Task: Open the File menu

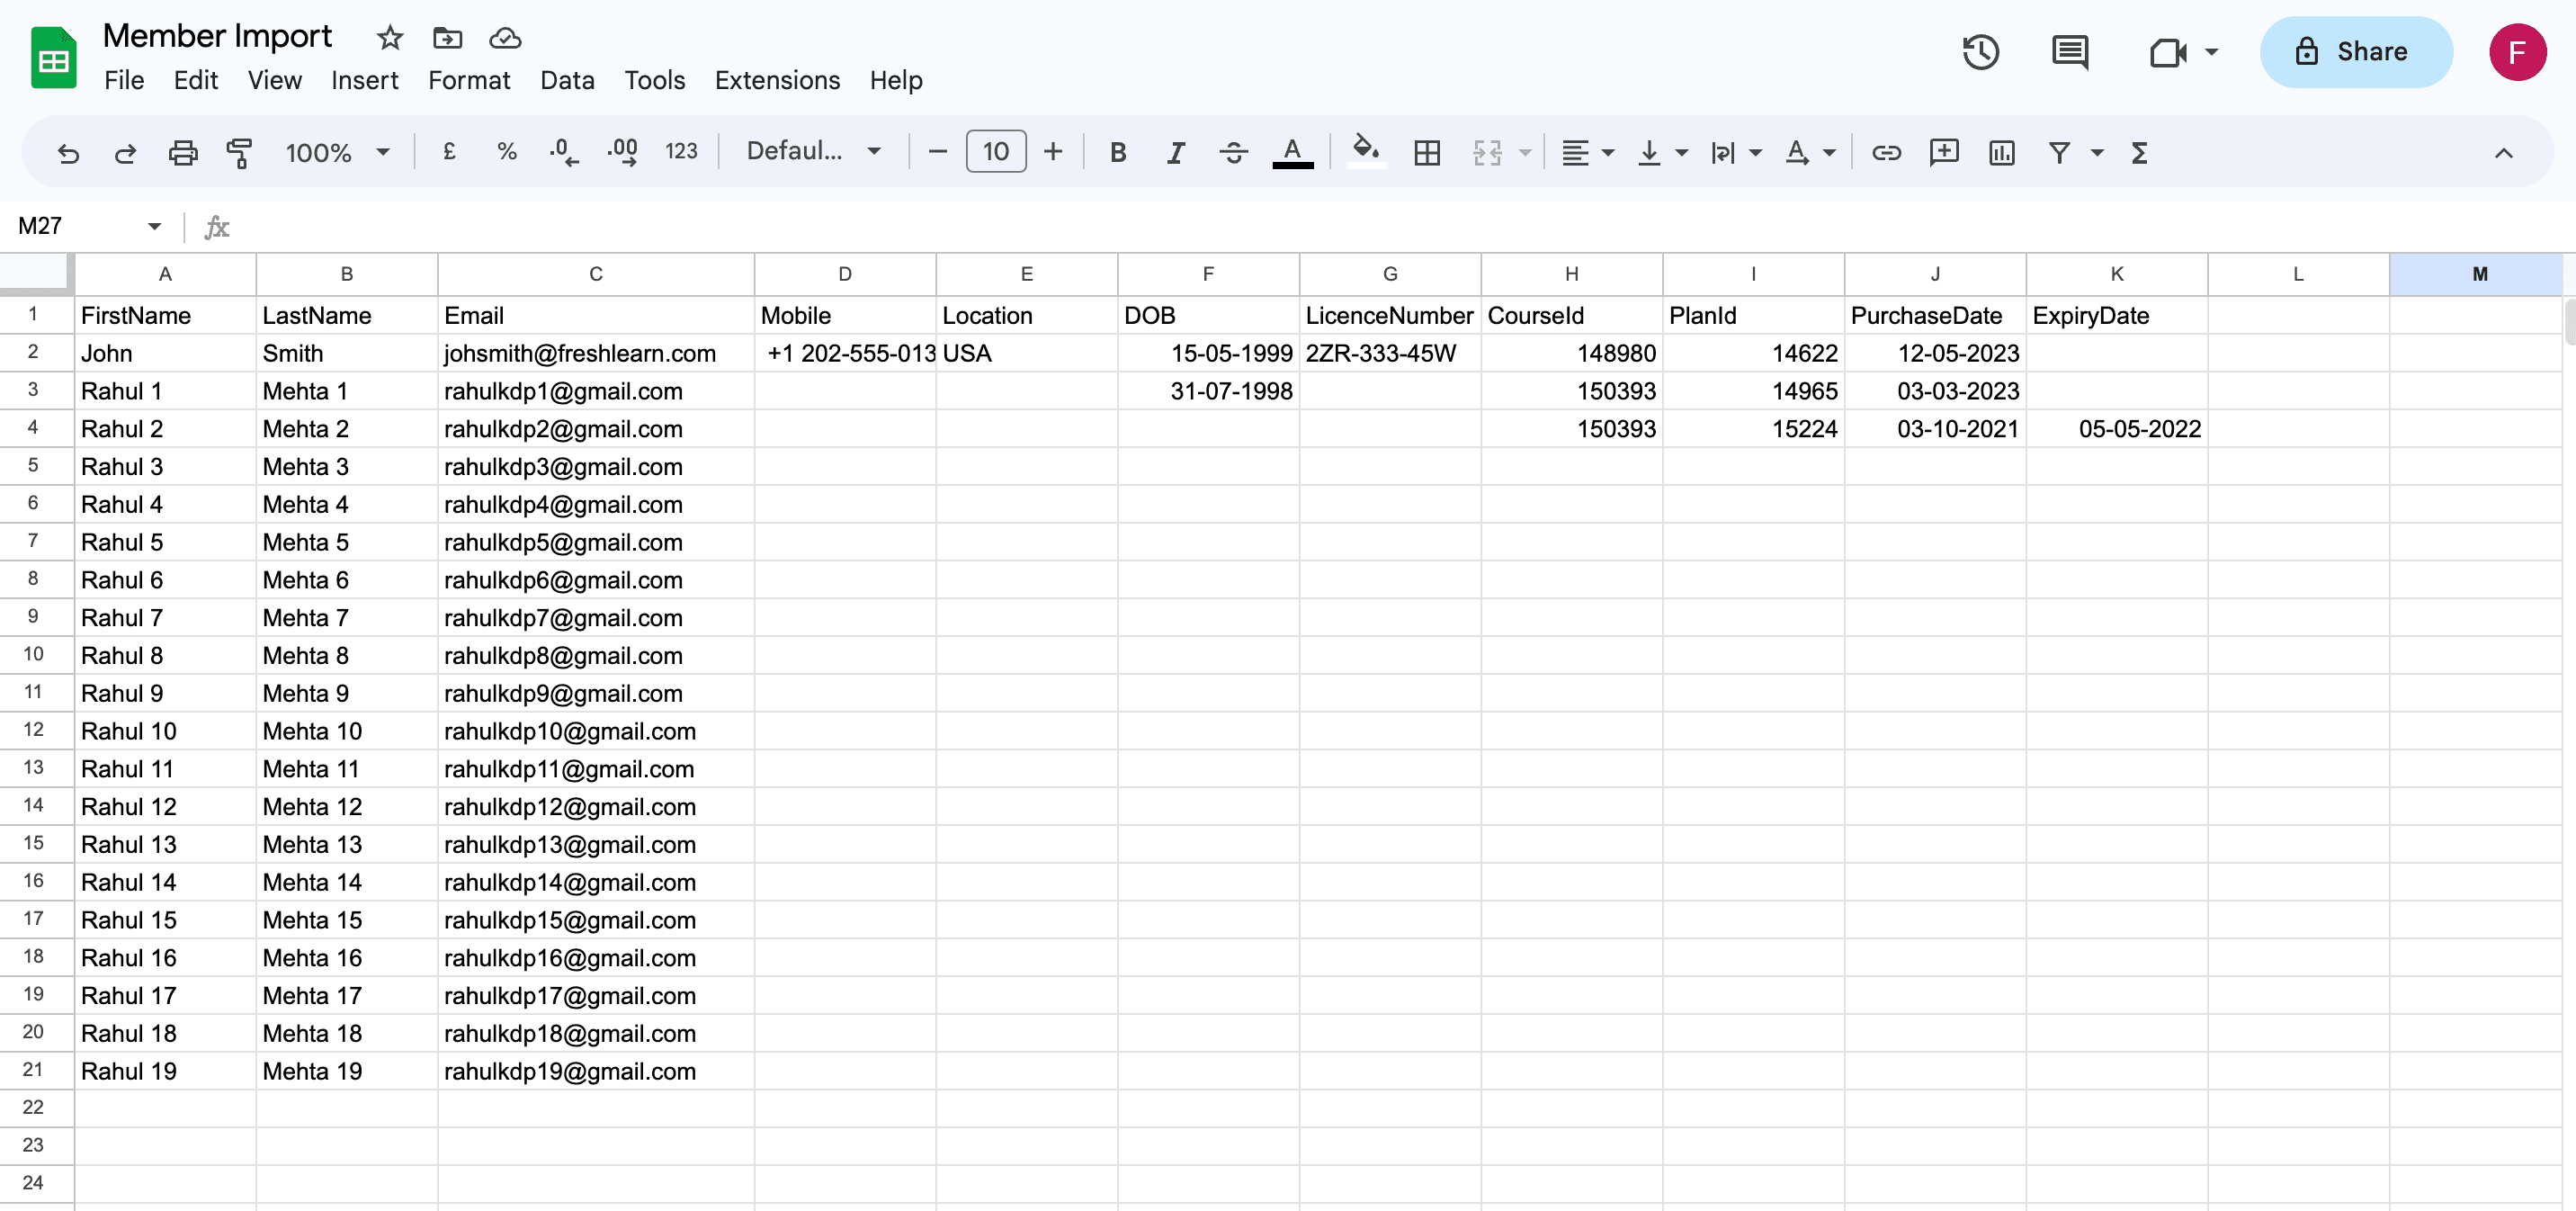Action: click(x=124, y=80)
